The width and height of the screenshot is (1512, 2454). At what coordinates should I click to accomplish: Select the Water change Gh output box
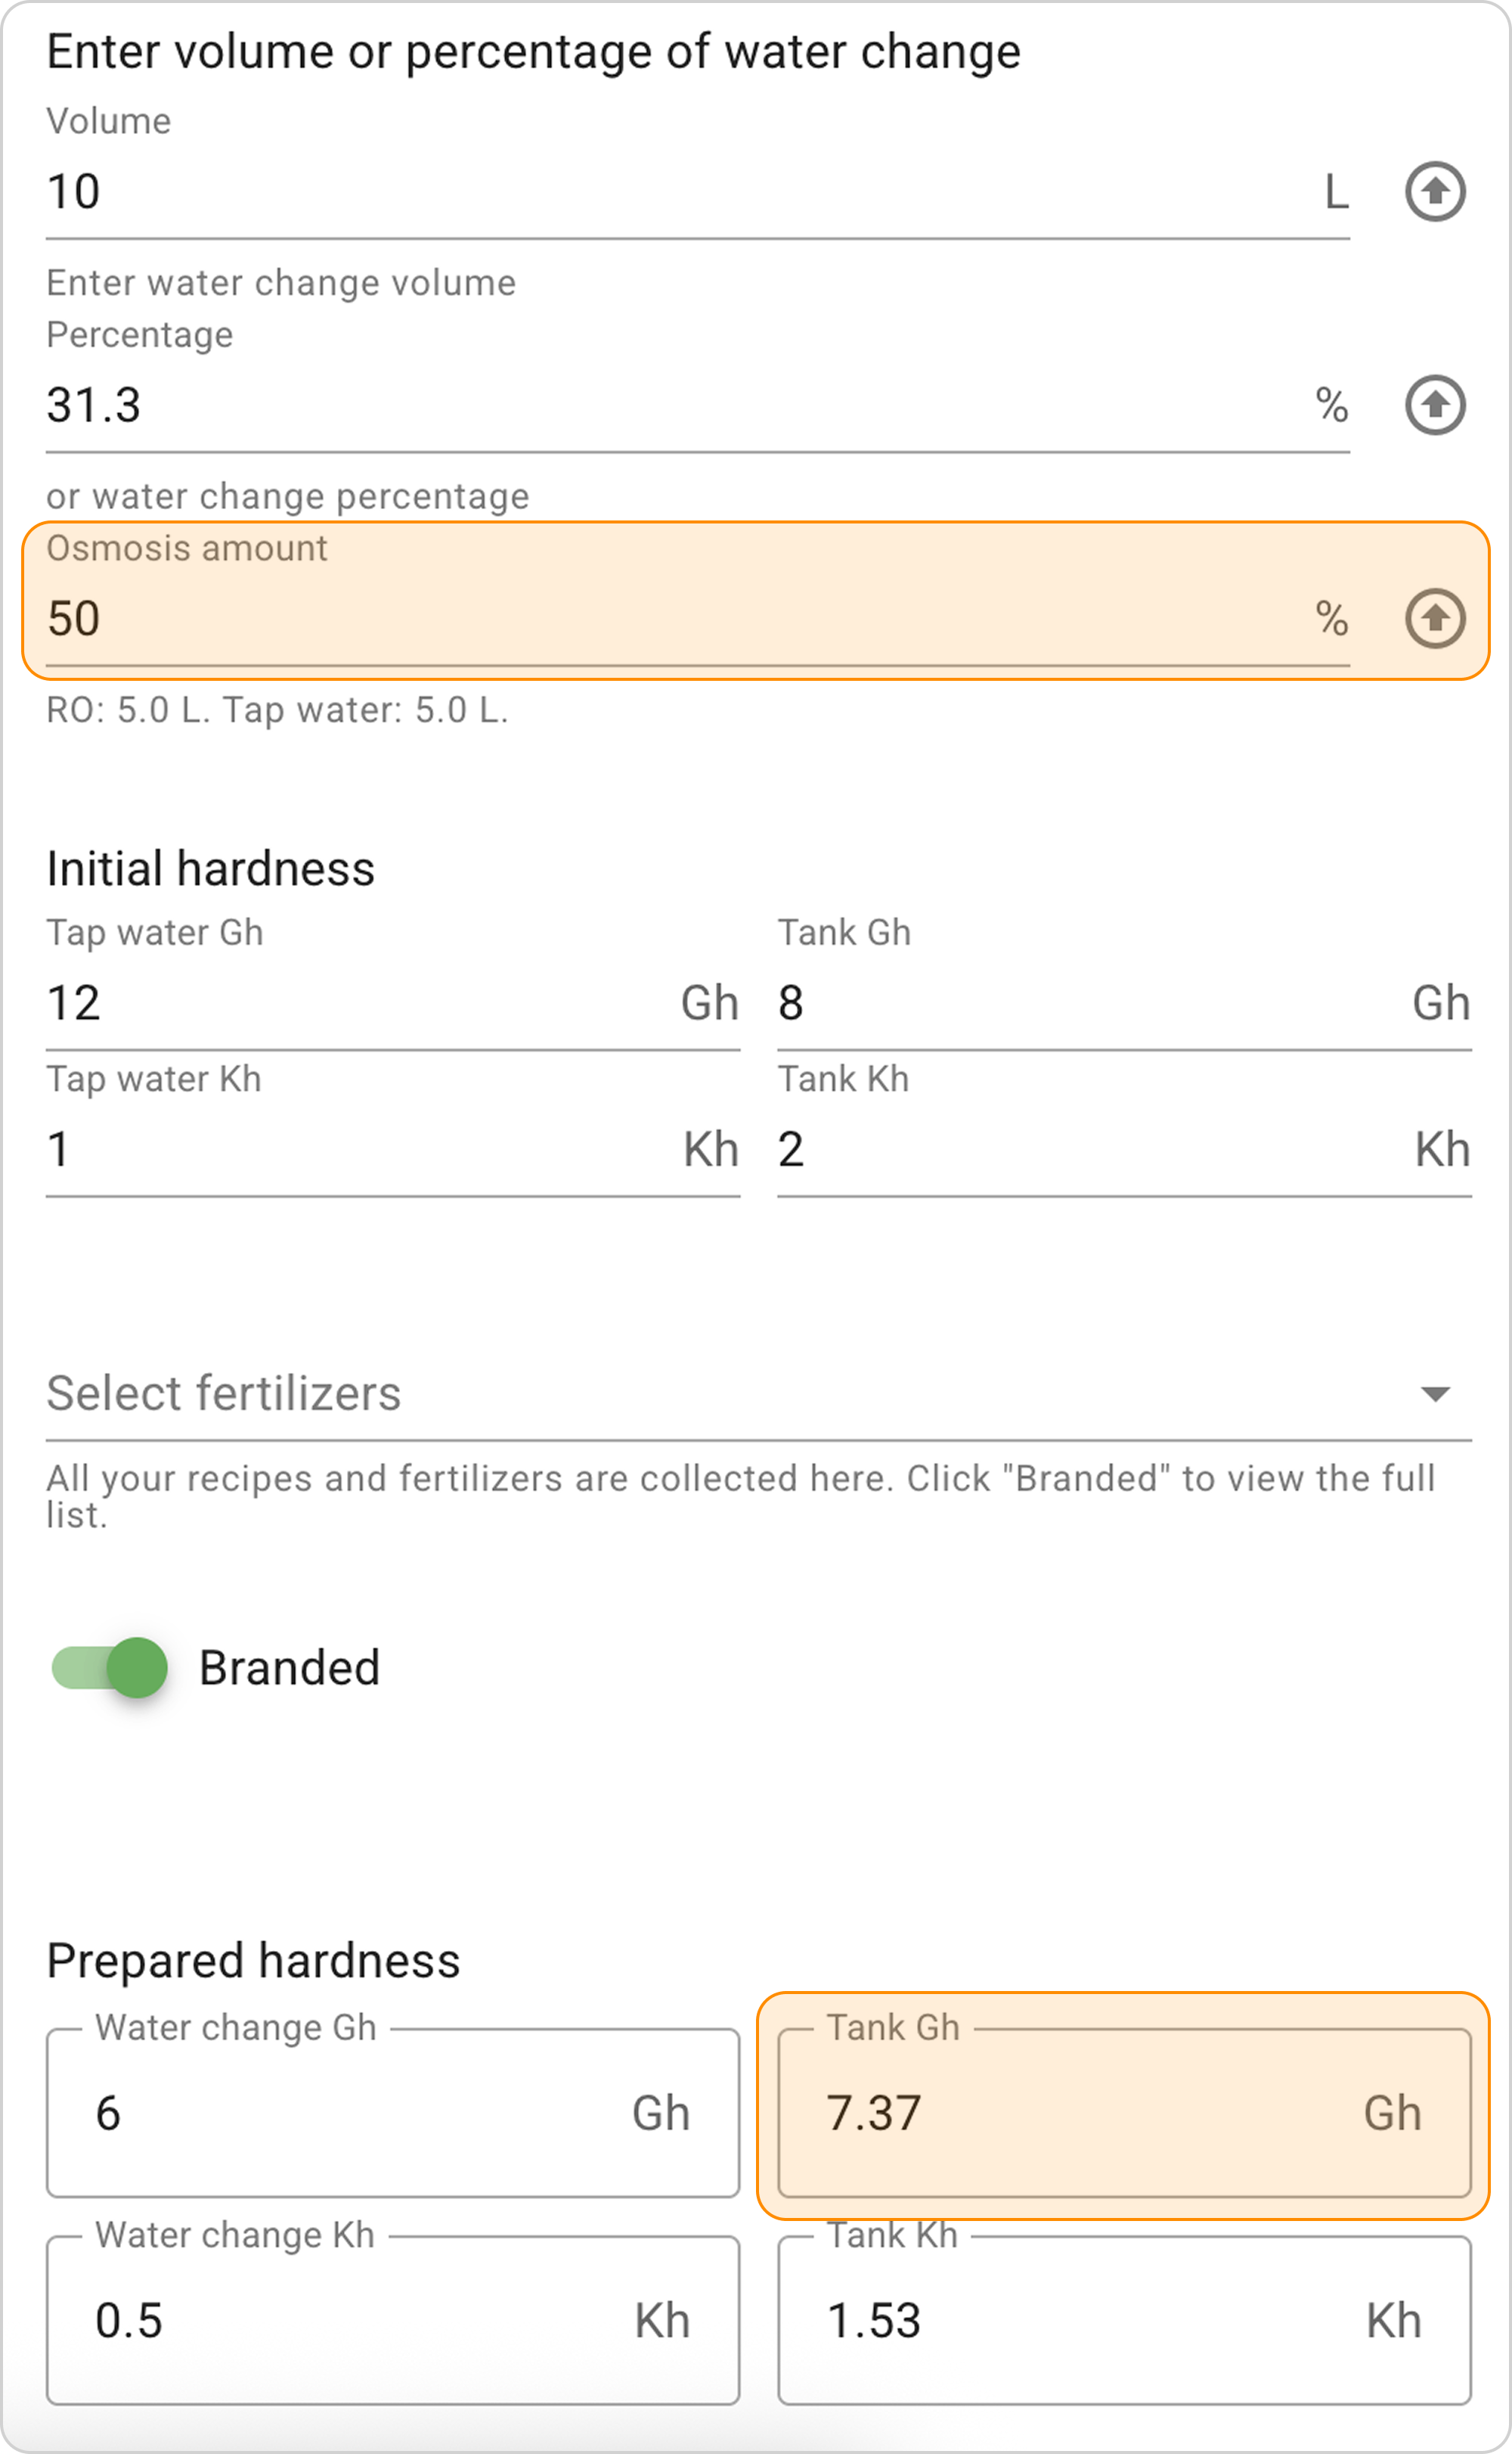[x=392, y=2113]
